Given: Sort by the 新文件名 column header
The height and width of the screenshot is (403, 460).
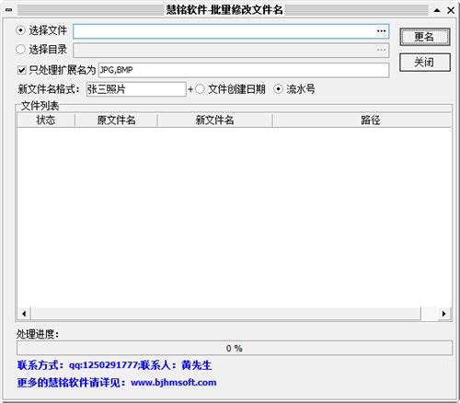Looking at the screenshot, I should (x=214, y=120).
